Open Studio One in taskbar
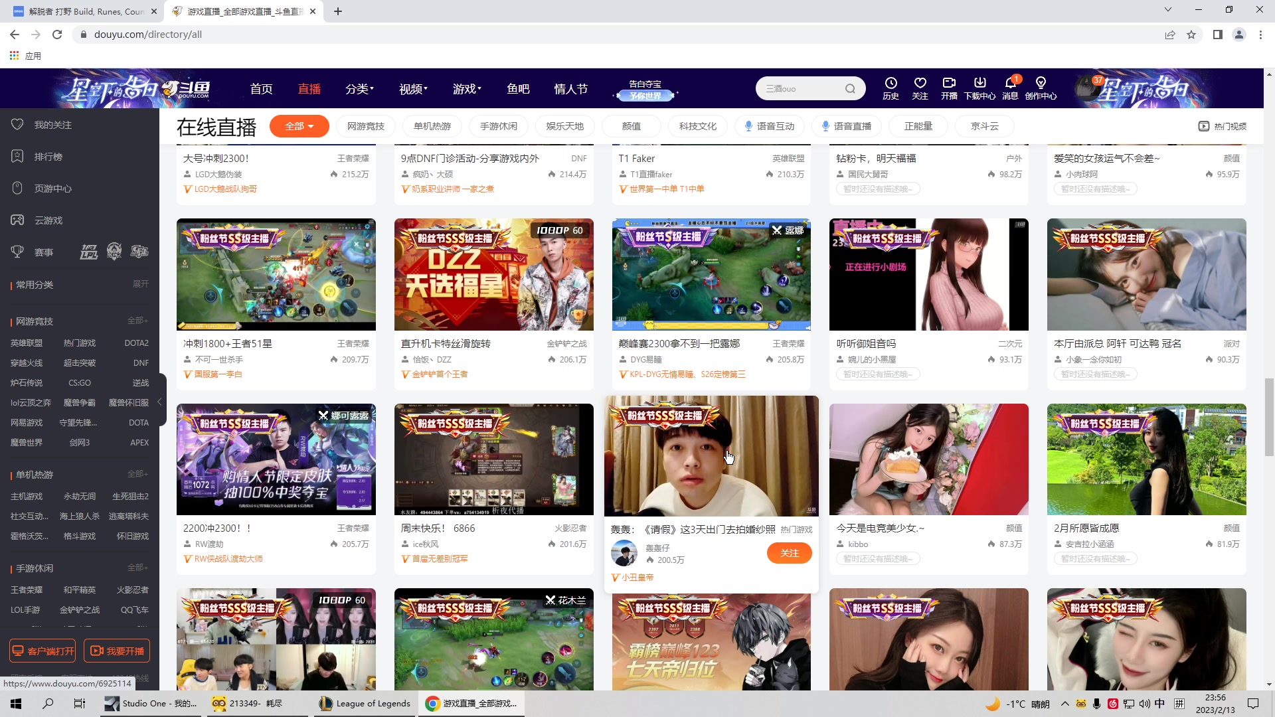Image resolution: width=1275 pixels, height=717 pixels. [151, 704]
